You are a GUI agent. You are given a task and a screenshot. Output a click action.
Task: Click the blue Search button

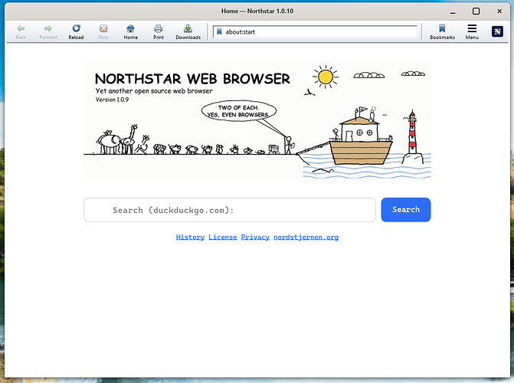point(406,210)
